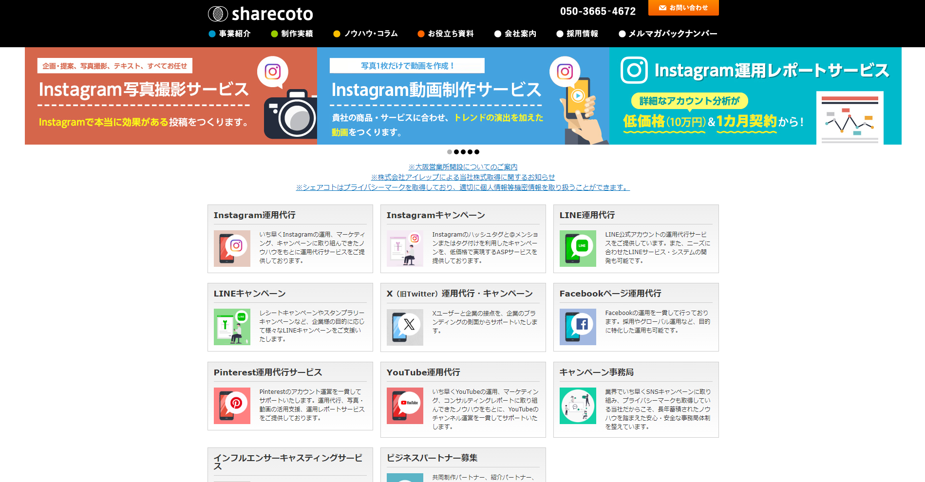Open the Instagramキャンペーン heading link
This screenshot has width=925, height=482.
(435, 215)
